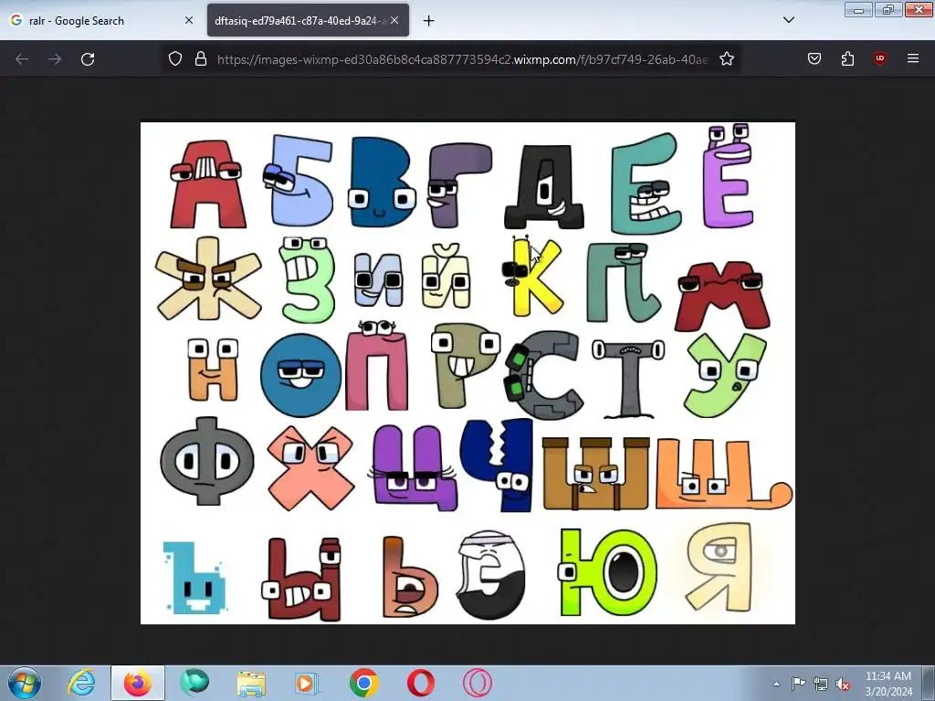This screenshot has height=701, width=935.
Task: Close the Firefox window
Action: [x=919, y=9]
